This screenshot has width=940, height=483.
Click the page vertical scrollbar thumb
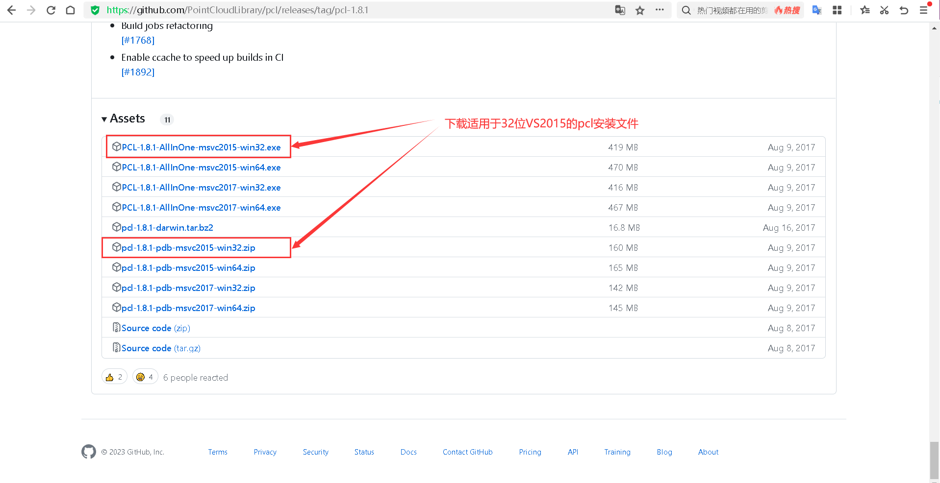point(934,459)
